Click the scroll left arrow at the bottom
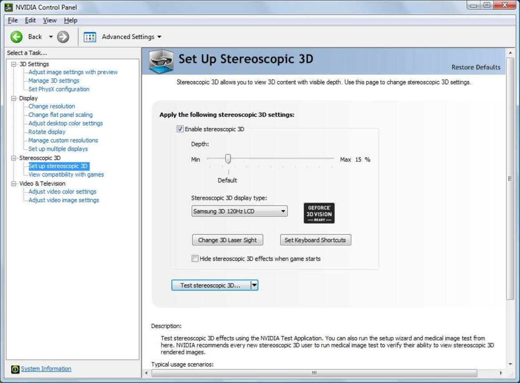 [x=146, y=373]
